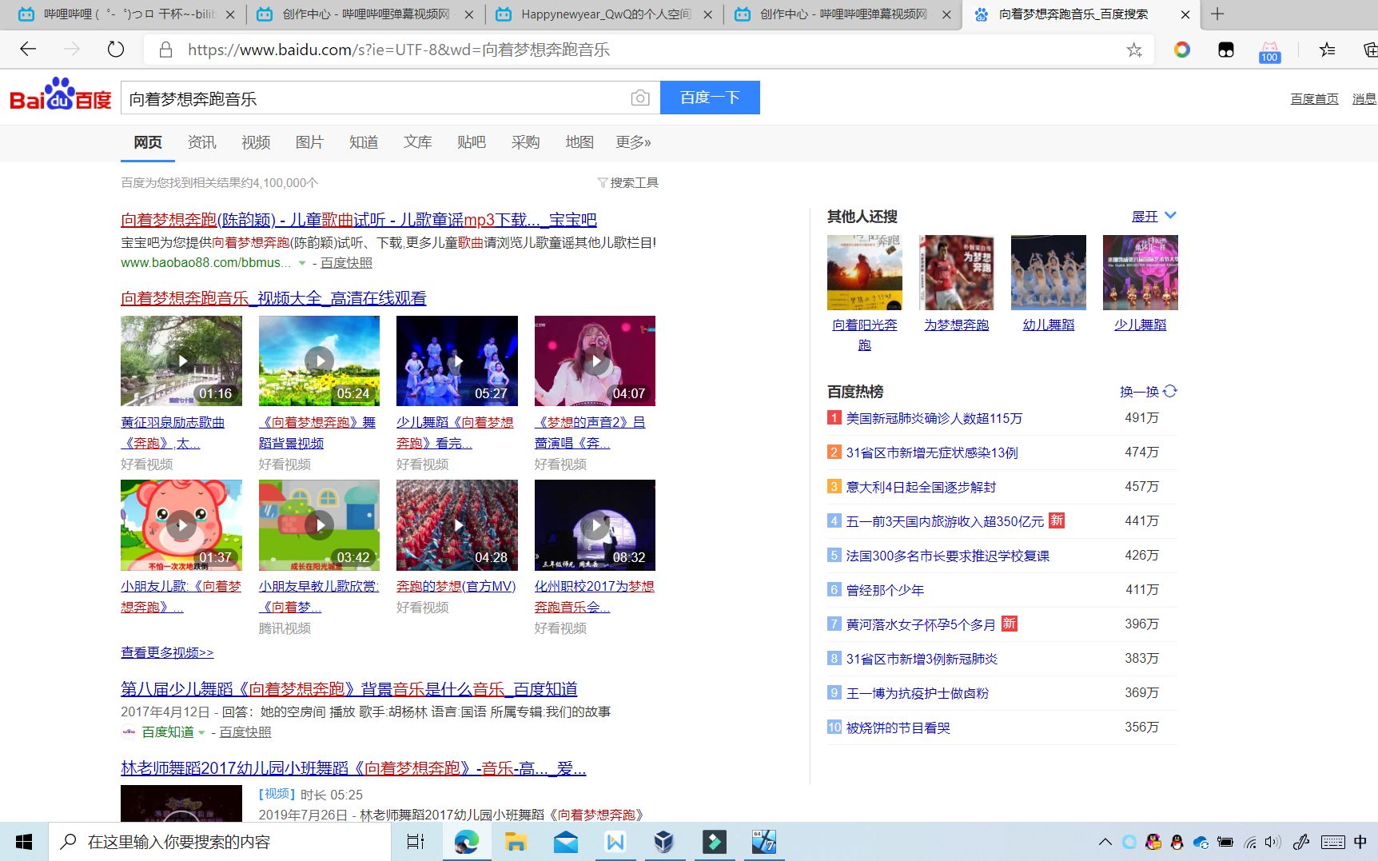The height and width of the screenshot is (861, 1378).
Task: Open the bilibili extension showing 100
Action: 1269,52
